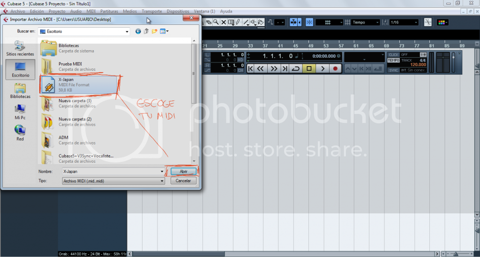Screen dimensions: 480x257
Task: Select the Line tool
Action: pos(246,23)
